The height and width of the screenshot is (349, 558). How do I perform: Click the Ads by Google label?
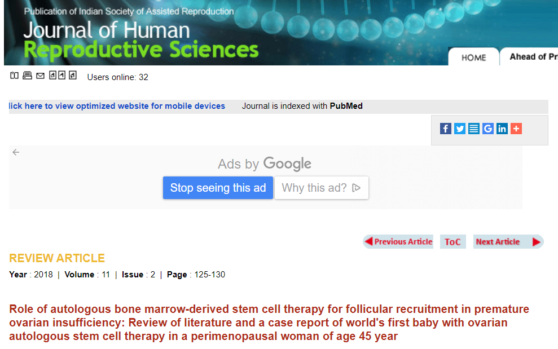[265, 164]
